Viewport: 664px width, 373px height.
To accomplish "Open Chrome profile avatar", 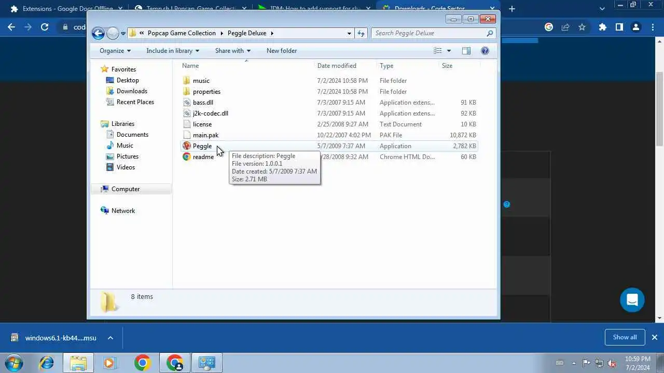I will tap(635, 27).
